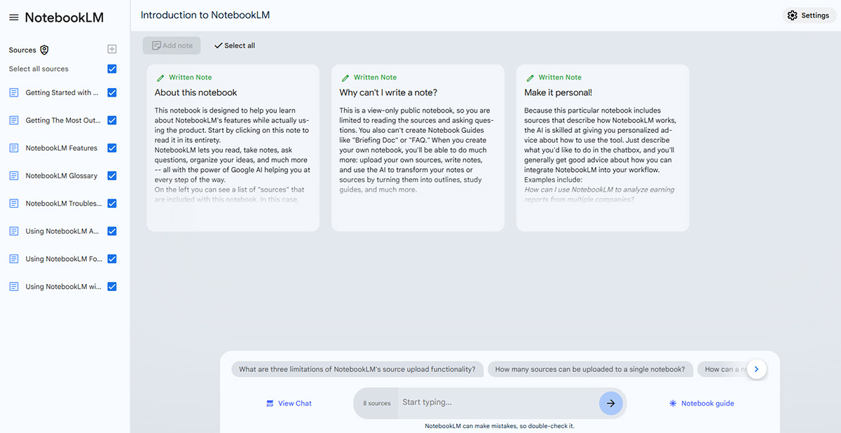Image resolution: width=841 pixels, height=433 pixels.
Task: Uncheck the Using NotebookLM wi source checkbox
Action: point(112,287)
